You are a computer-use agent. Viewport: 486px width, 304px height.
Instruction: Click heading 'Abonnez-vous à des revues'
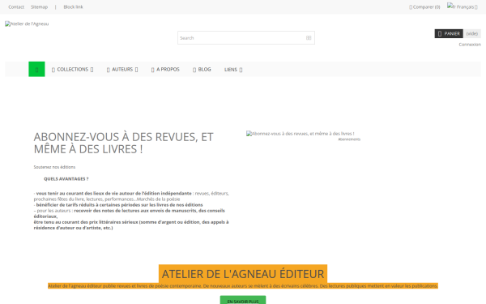[123, 143]
